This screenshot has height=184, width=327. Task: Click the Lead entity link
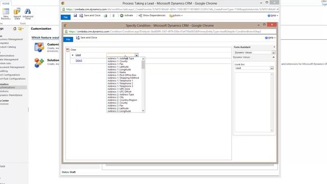point(78,55)
